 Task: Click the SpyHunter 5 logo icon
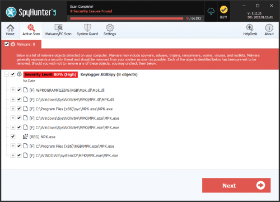click(11, 12)
